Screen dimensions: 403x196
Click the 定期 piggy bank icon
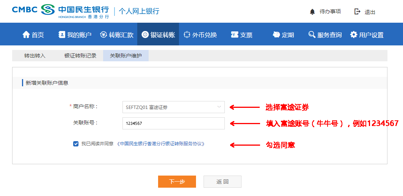tap(276, 35)
